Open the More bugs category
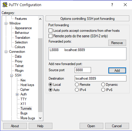 coord(28,118)
